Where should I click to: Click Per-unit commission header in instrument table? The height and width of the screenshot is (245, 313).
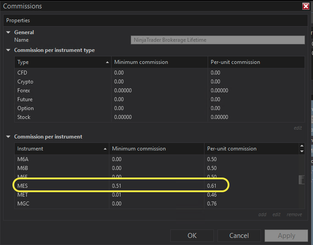click(249, 149)
